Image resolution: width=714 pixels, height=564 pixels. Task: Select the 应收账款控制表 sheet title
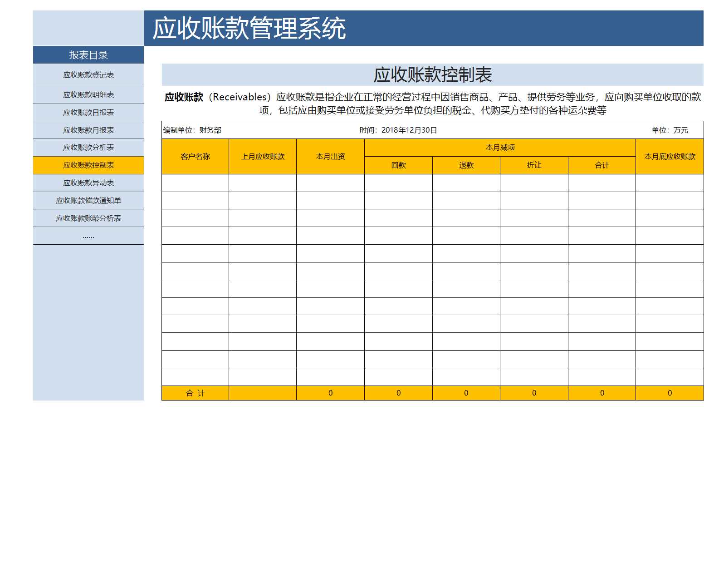[433, 75]
